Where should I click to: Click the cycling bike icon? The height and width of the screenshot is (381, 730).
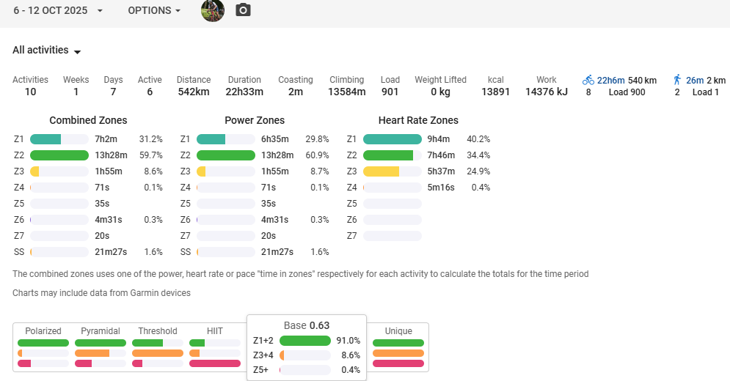coord(588,80)
